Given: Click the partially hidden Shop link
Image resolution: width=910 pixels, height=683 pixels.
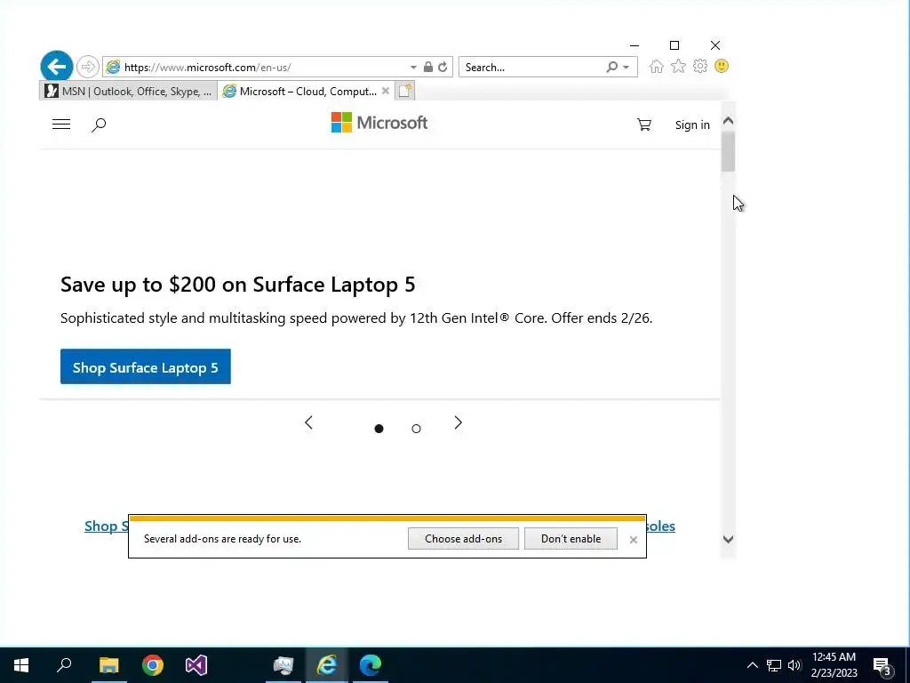Looking at the screenshot, I should [x=107, y=526].
